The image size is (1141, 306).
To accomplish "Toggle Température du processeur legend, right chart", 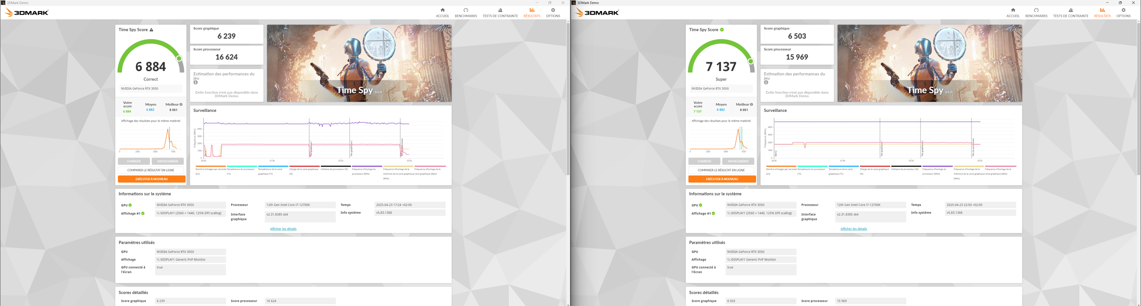I will pyautogui.click(x=812, y=171).
